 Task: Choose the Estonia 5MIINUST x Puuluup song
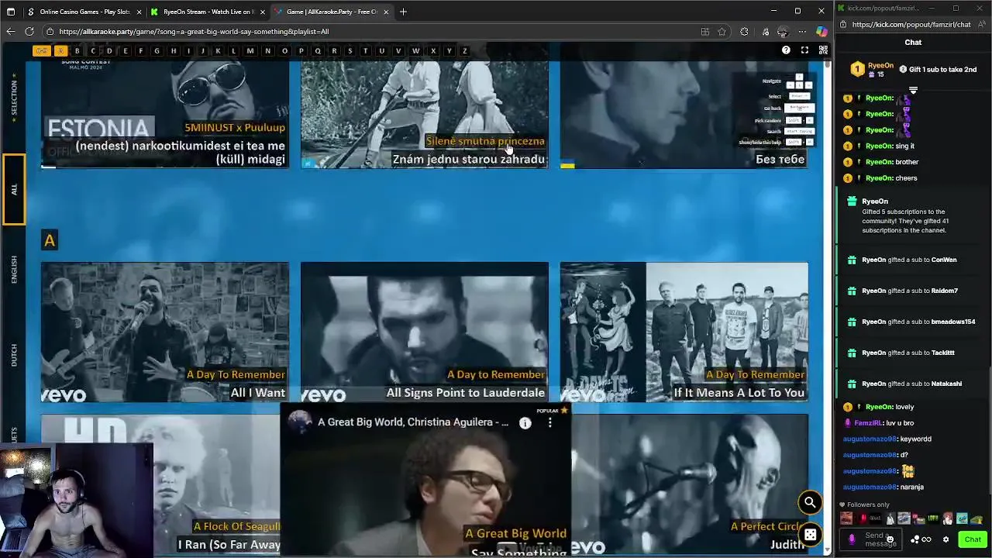tap(165, 114)
